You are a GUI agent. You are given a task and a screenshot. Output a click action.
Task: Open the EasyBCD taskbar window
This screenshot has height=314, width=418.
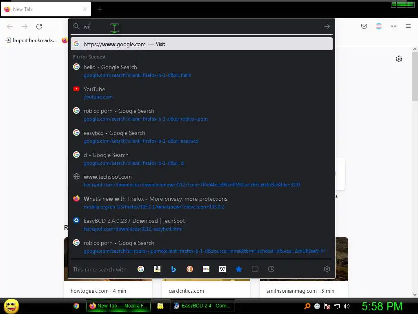pos(202,306)
